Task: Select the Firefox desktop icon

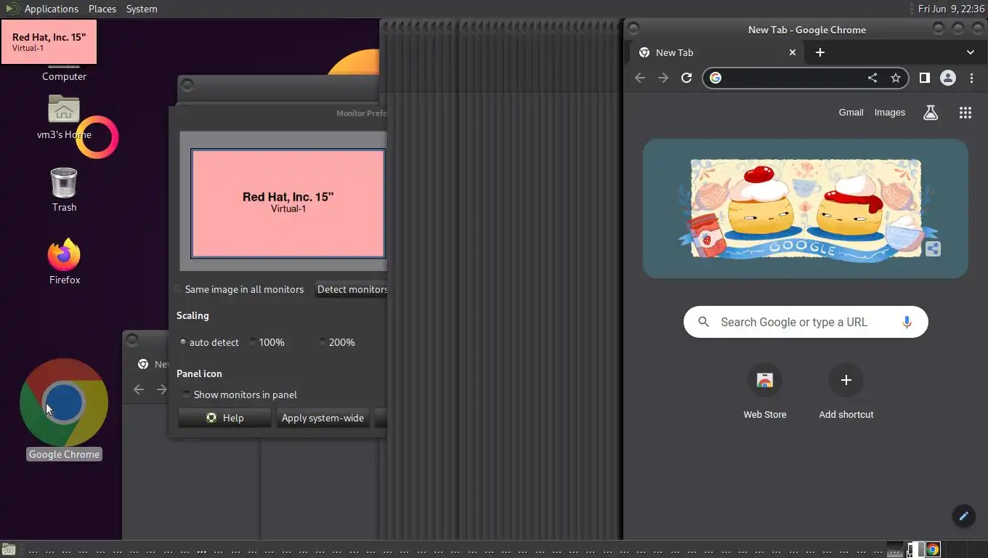Action: [x=64, y=261]
